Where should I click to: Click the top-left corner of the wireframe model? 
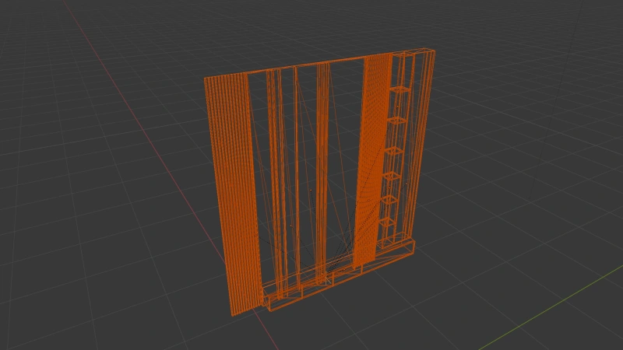[206, 79]
